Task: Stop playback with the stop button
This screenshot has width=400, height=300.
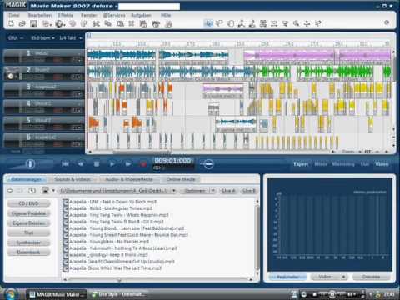Action: point(97,164)
